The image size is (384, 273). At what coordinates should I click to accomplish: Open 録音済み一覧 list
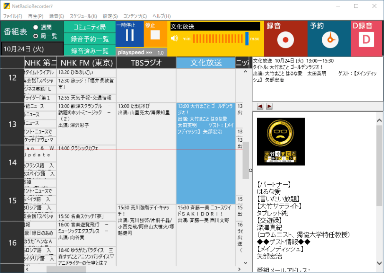pos(90,50)
